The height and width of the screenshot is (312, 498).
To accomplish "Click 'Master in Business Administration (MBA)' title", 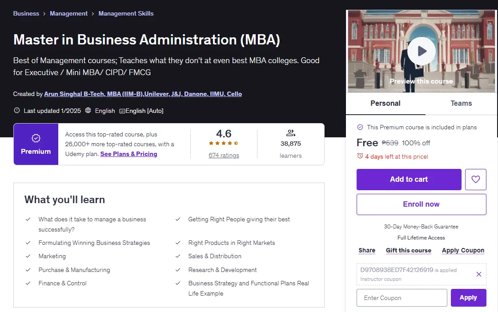I will coord(146,40).
